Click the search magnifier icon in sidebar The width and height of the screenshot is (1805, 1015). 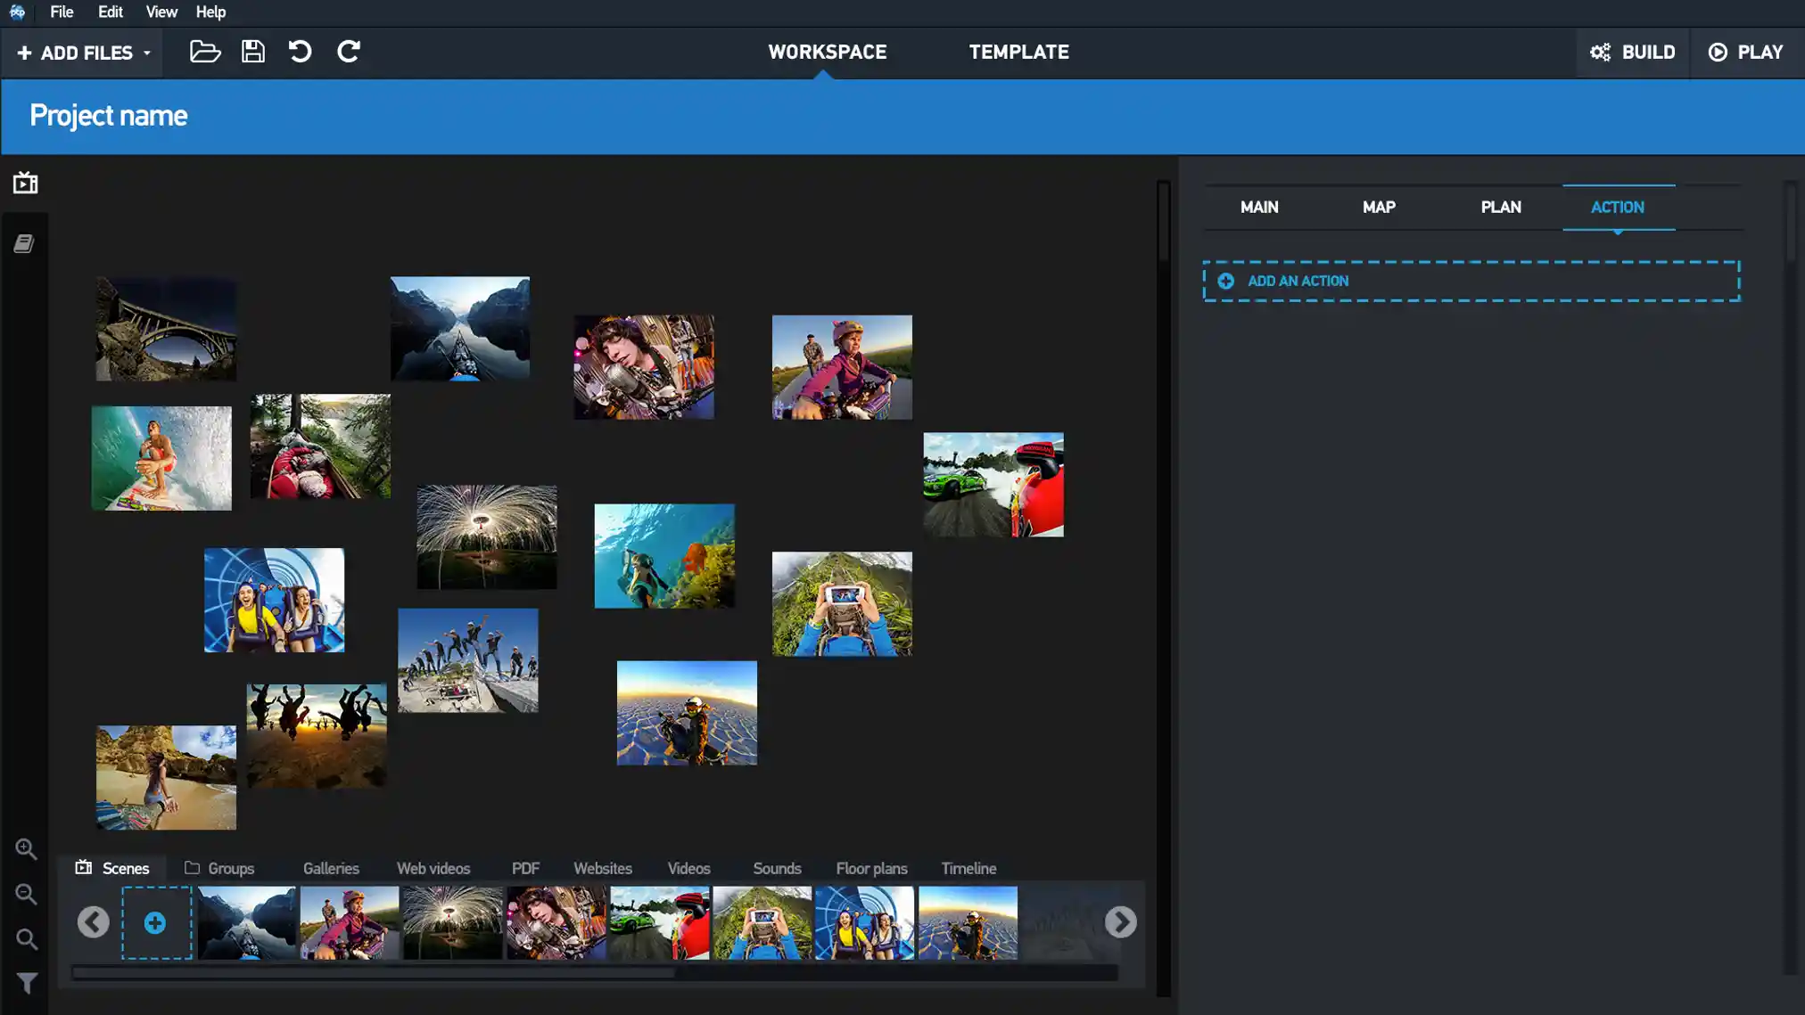(27, 939)
